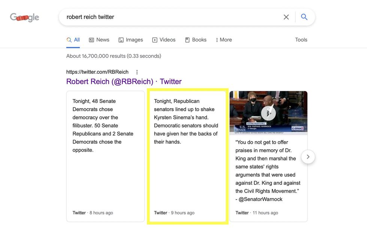Play the C-SPAN2 video thumbnail

pyautogui.click(x=268, y=113)
